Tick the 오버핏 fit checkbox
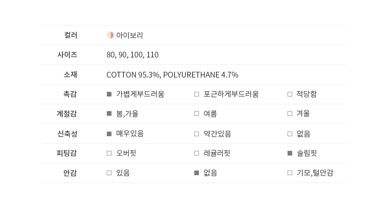The image size is (387, 213). pyautogui.click(x=109, y=153)
